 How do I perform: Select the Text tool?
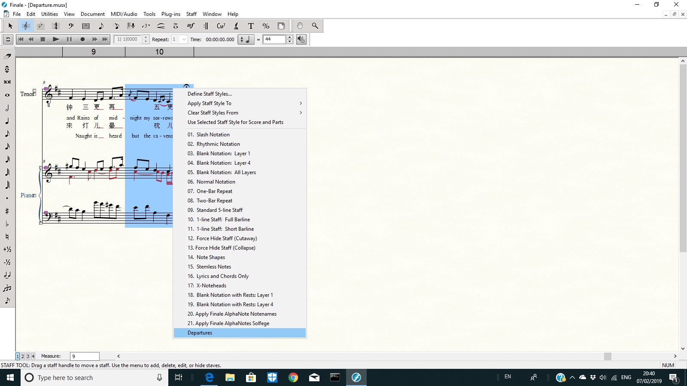tap(251, 26)
